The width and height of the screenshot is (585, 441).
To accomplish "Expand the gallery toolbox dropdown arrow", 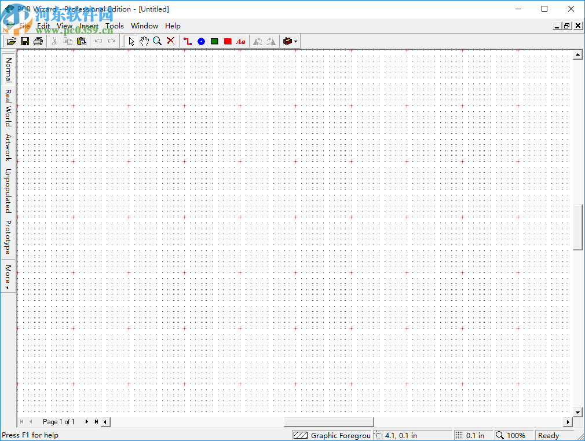I will click(x=295, y=42).
